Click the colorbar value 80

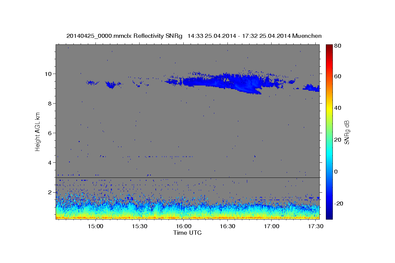coord(338,46)
